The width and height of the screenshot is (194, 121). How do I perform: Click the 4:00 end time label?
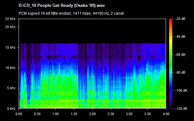166,114
